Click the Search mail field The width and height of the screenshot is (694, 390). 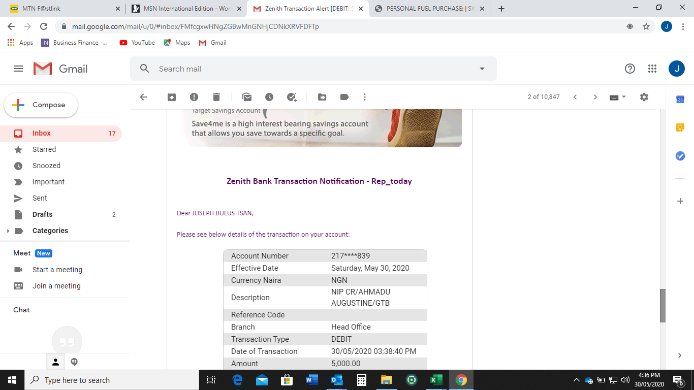tap(313, 69)
